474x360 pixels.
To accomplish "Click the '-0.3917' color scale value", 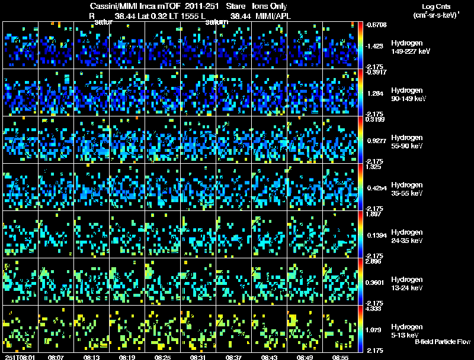I will tap(376, 72).
